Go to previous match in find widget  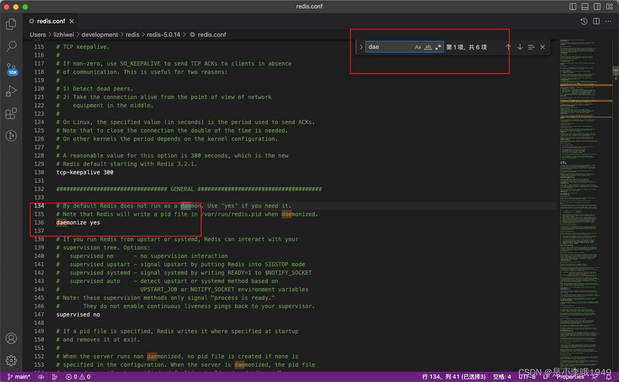pos(508,47)
